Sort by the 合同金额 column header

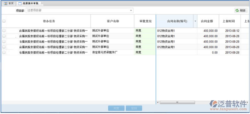(208, 21)
